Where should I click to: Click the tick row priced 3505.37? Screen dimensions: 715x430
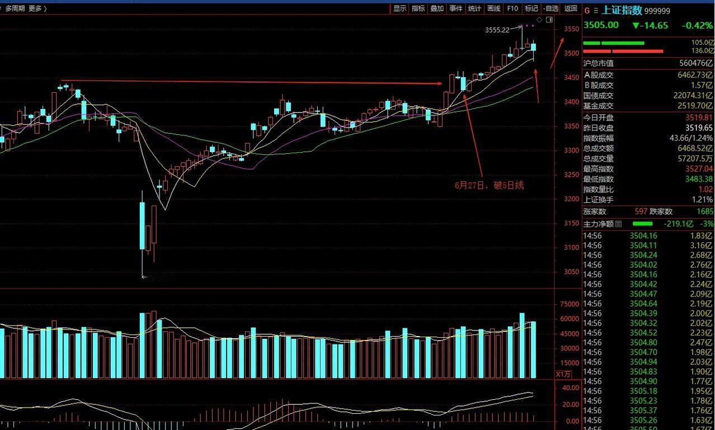tap(648, 410)
